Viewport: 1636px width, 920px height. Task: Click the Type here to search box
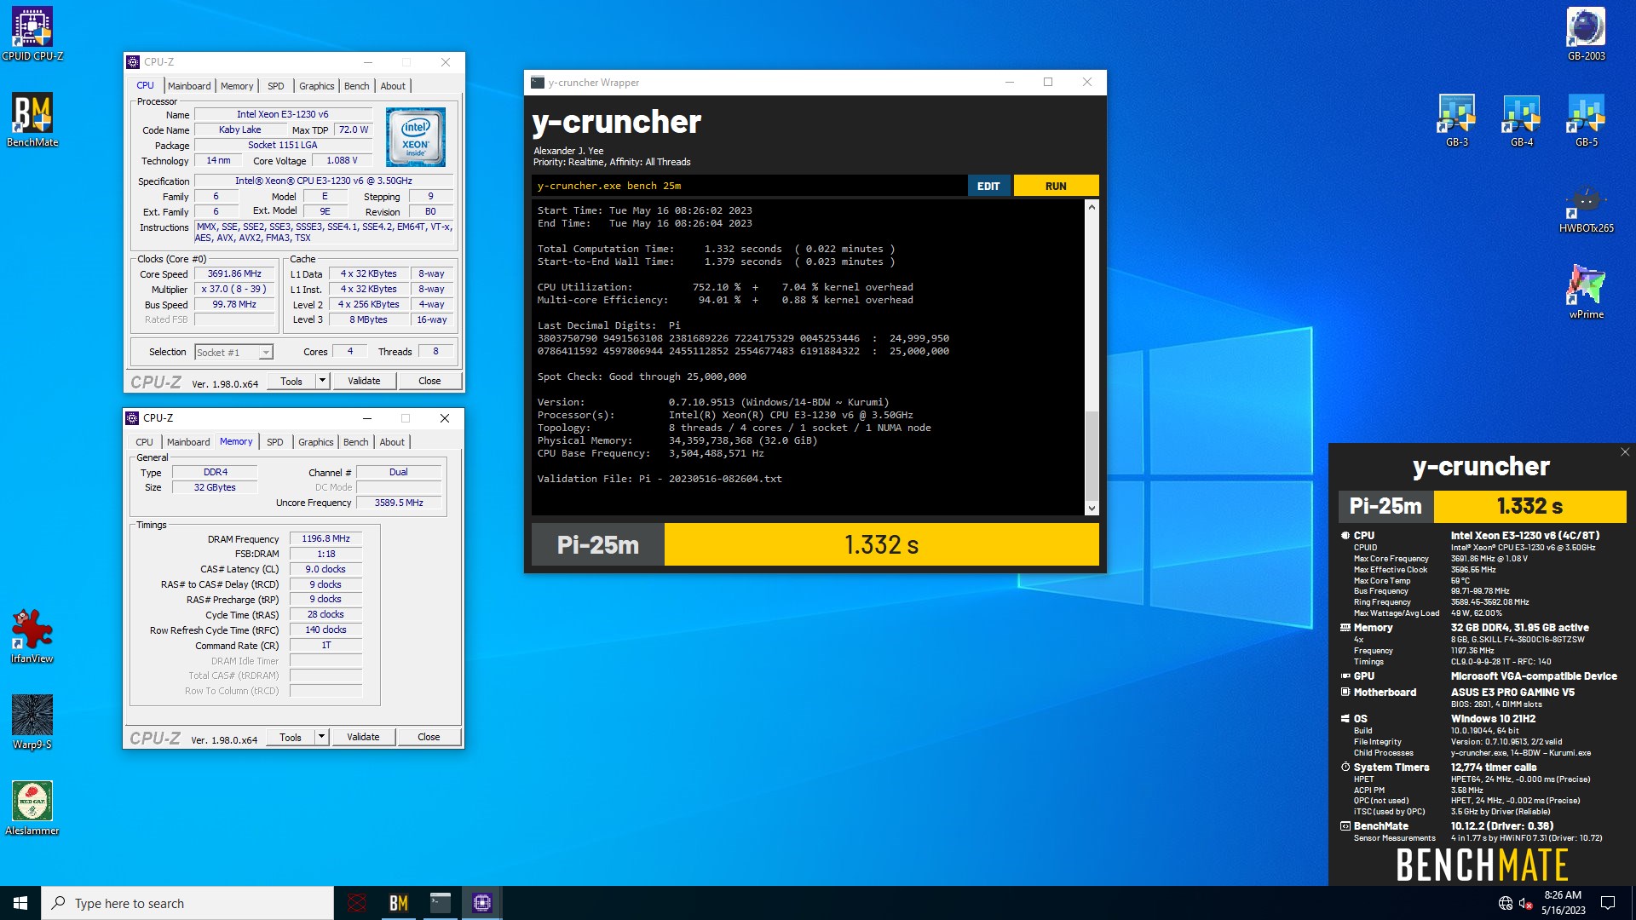(x=187, y=903)
